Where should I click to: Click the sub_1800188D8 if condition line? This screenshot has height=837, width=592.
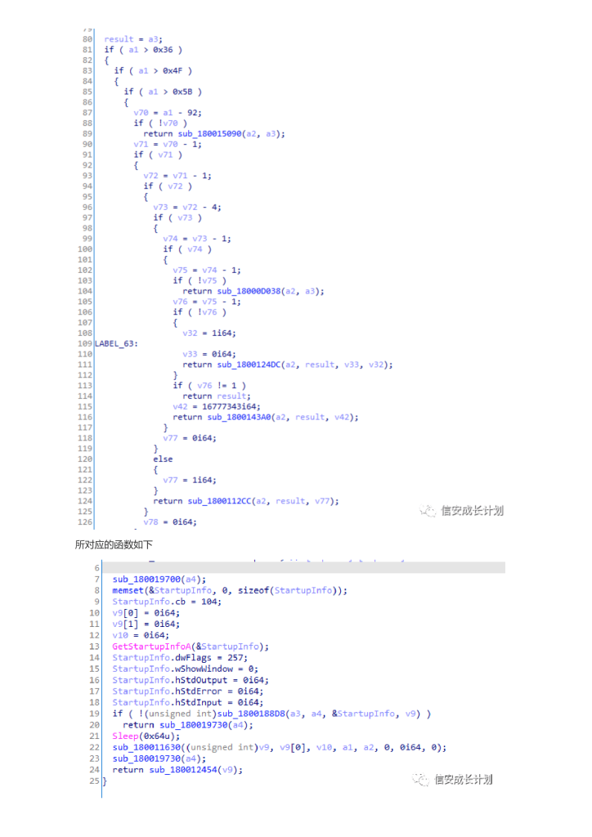271,714
